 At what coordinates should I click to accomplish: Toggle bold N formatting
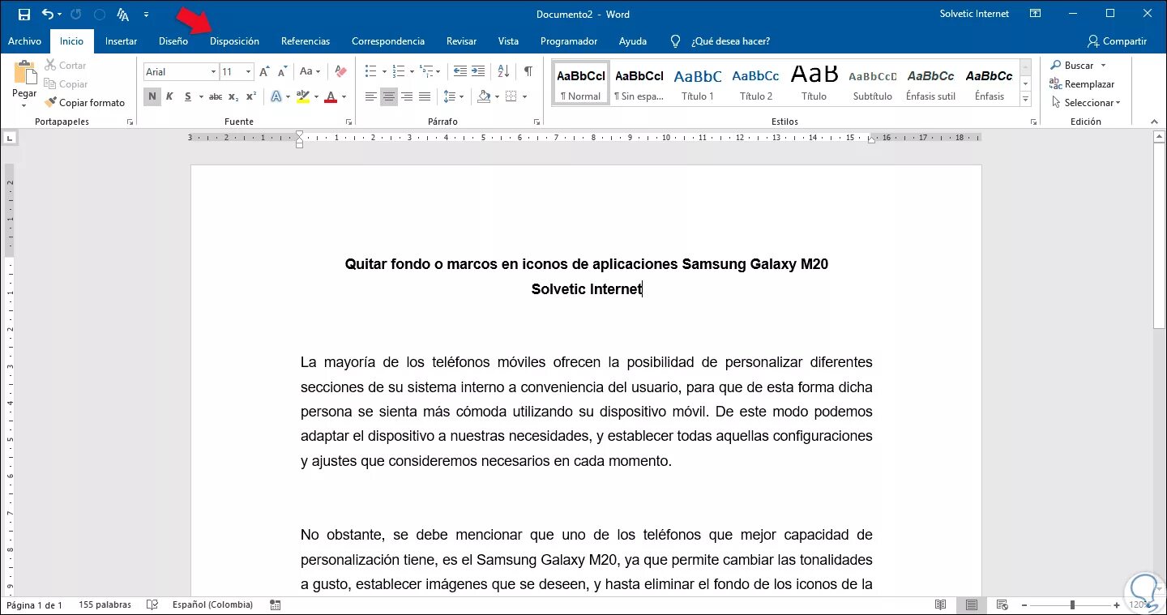[x=152, y=96]
